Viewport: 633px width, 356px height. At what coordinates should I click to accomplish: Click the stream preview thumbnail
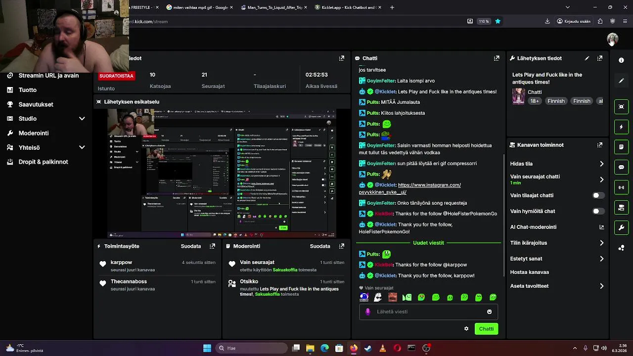[x=222, y=173]
